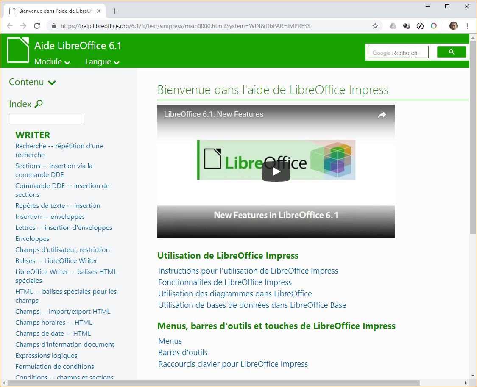
Task: Open index entry Commande DDE -- insertion de sections
Action: pos(62,190)
